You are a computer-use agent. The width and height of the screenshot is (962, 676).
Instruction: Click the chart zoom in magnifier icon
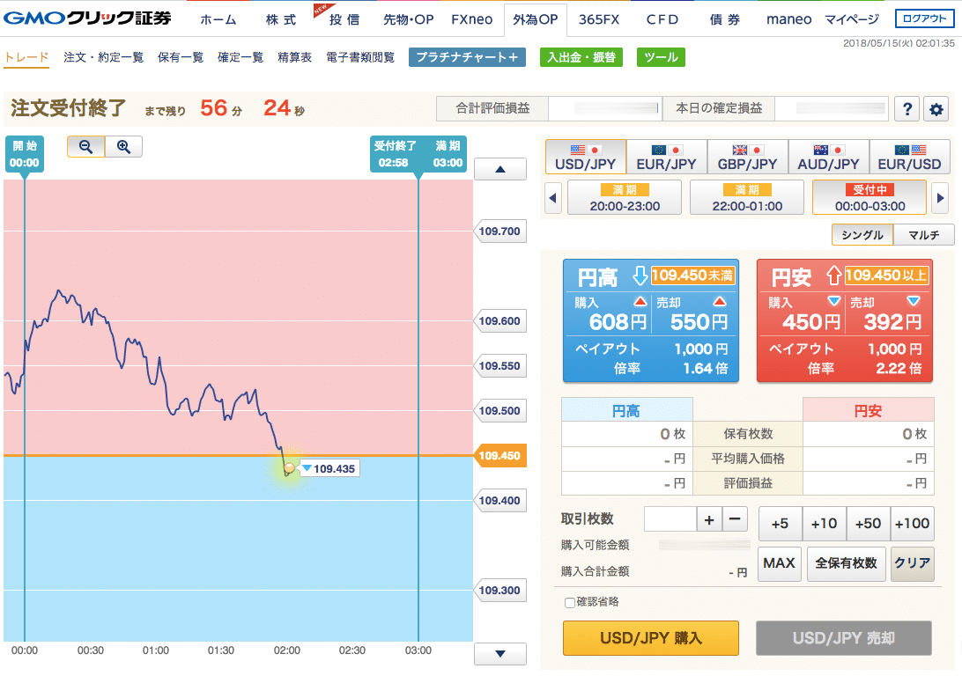[x=123, y=147]
